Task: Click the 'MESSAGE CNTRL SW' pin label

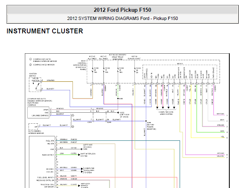Action: [x=46, y=180]
